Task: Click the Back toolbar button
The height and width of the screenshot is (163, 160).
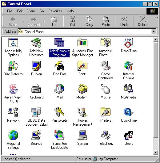Action: [13, 22]
